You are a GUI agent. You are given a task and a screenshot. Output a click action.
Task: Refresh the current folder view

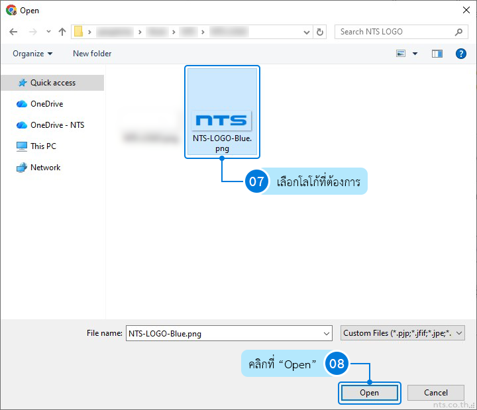pyautogui.click(x=320, y=32)
